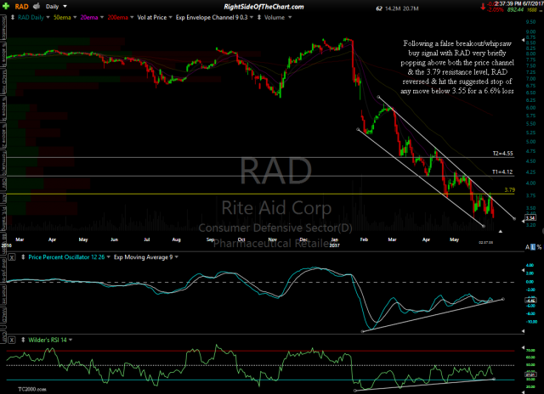Click the left-pointing arrow at PPO pane bottom right
The width and height of the screenshot is (544, 394).
pyautogui.click(x=524, y=331)
